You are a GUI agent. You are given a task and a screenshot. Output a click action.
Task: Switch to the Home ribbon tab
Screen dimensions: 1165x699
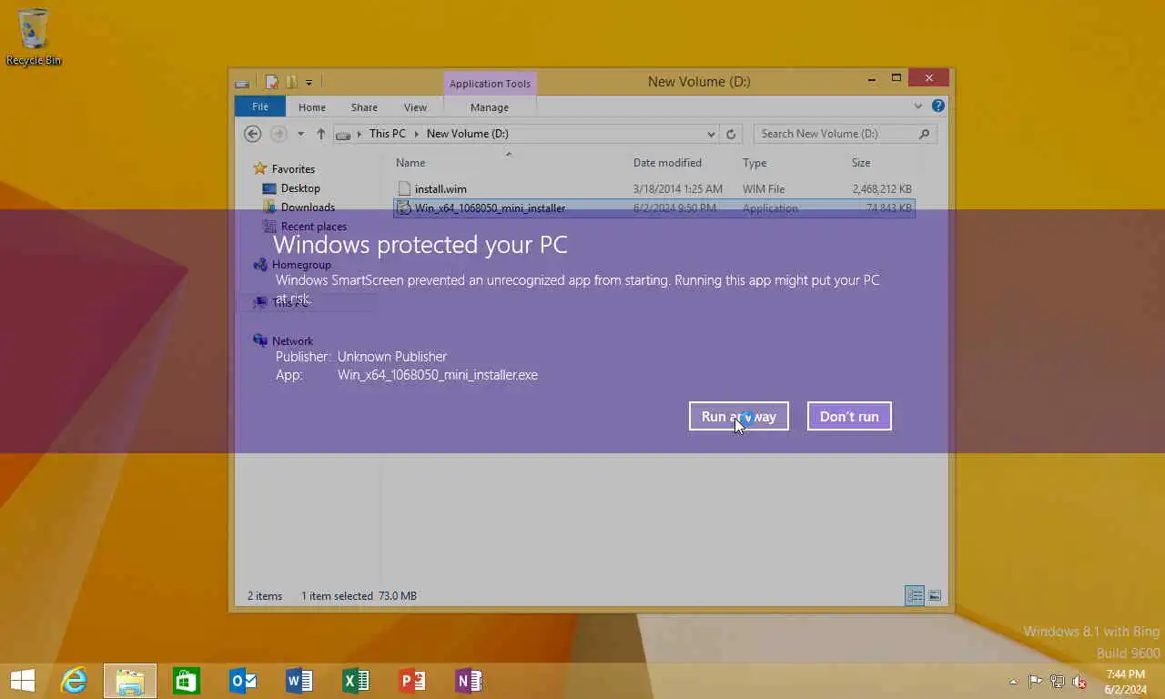pyautogui.click(x=311, y=106)
